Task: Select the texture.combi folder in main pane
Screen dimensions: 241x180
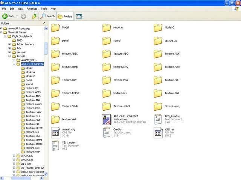Action: click(x=64, y=67)
